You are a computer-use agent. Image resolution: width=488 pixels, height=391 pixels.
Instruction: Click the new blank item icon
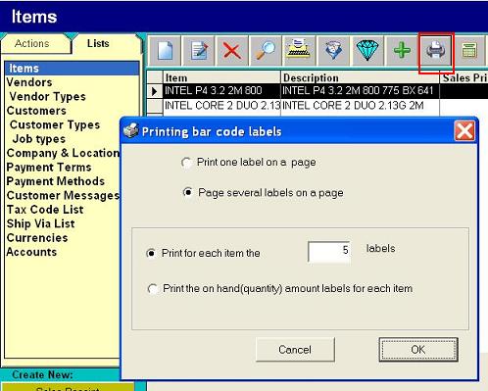tap(165, 51)
